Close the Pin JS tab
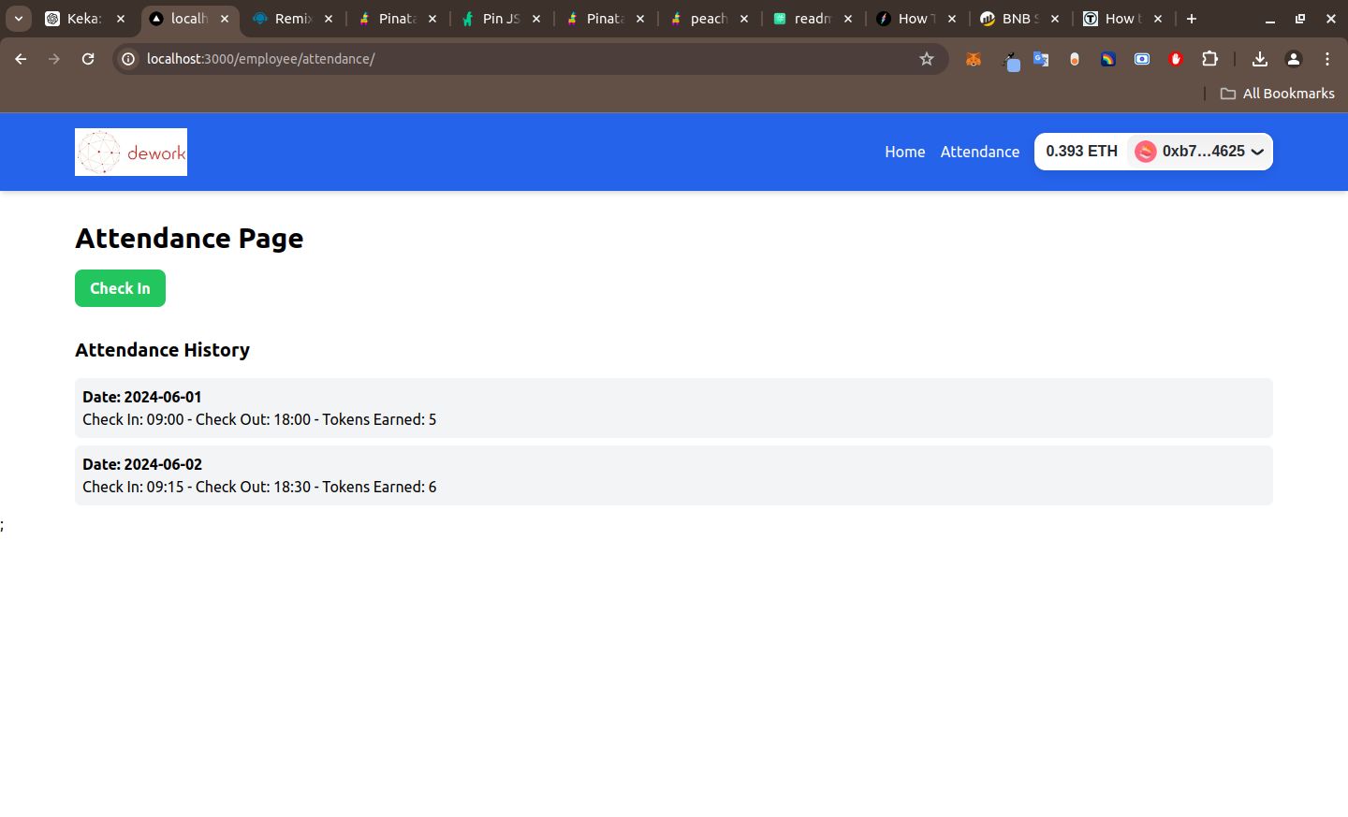Screen dimensions: 1348x817 point(536,19)
